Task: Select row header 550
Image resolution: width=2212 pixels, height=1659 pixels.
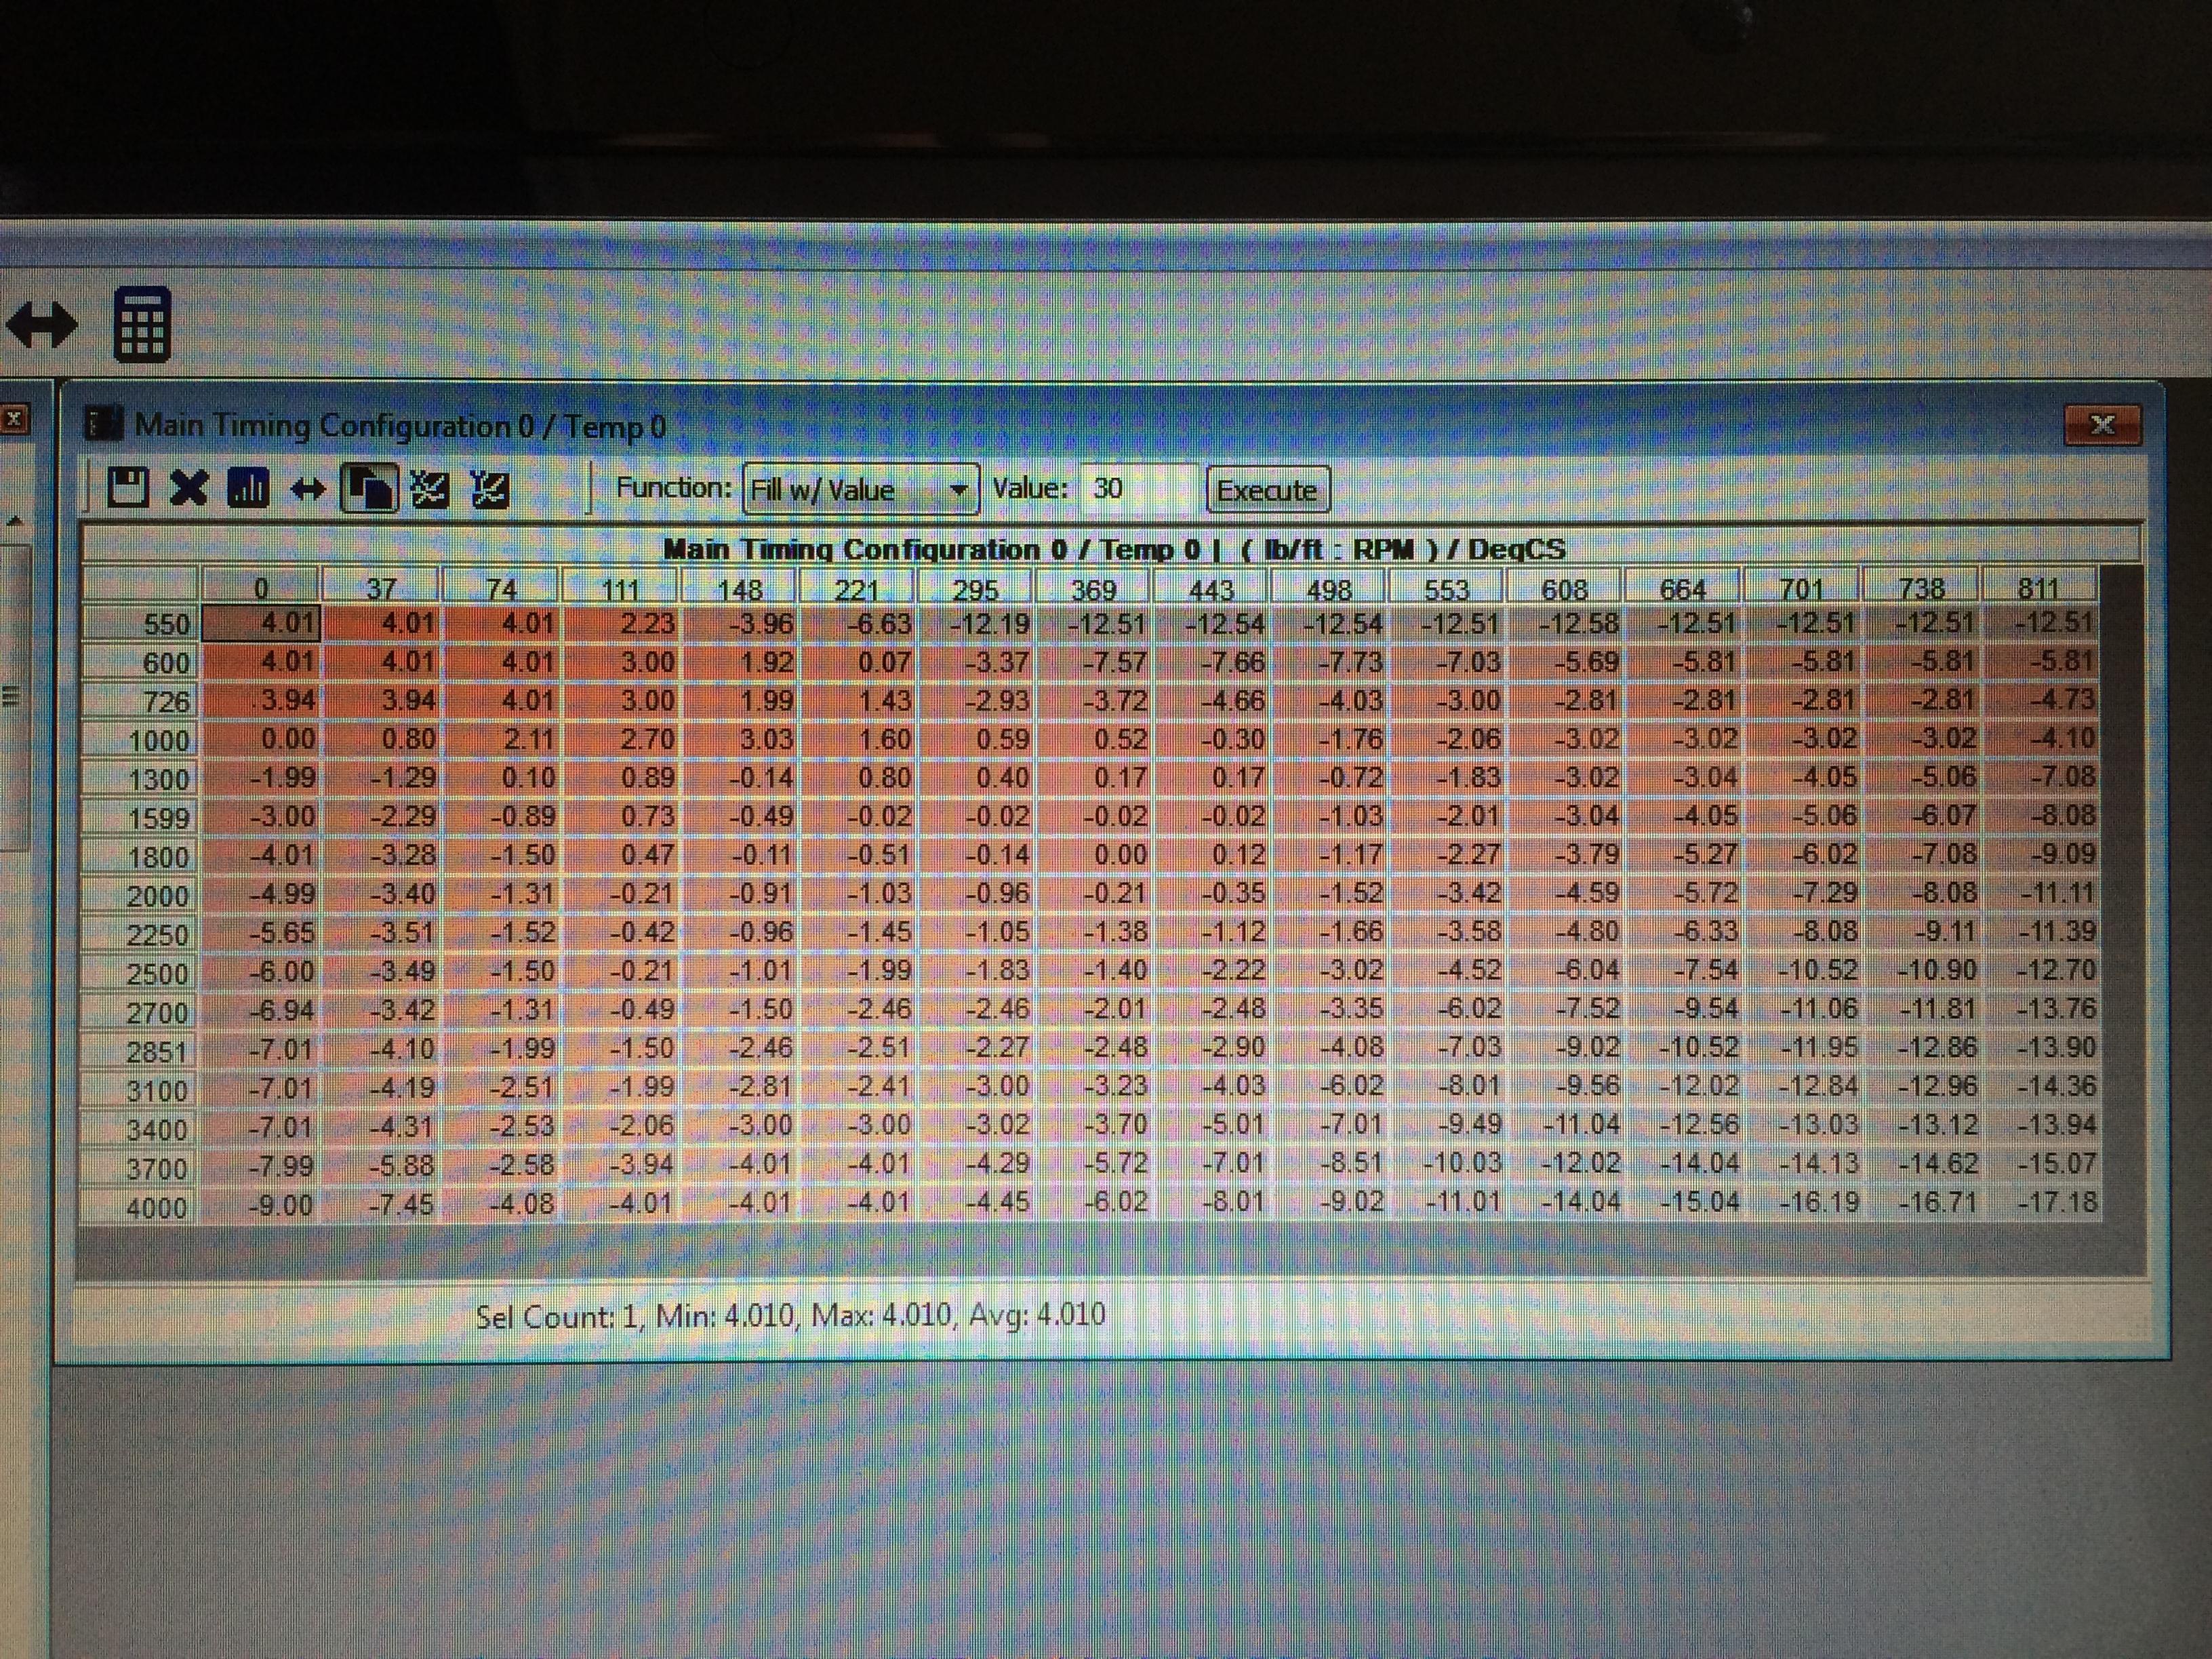Action: tap(141, 624)
